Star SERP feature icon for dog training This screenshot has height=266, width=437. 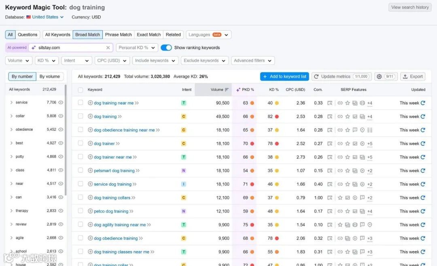pyautogui.click(x=348, y=116)
